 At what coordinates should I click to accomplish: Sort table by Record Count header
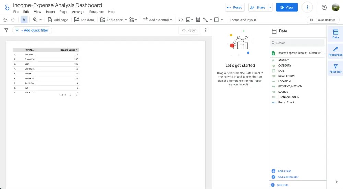(68, 50)
